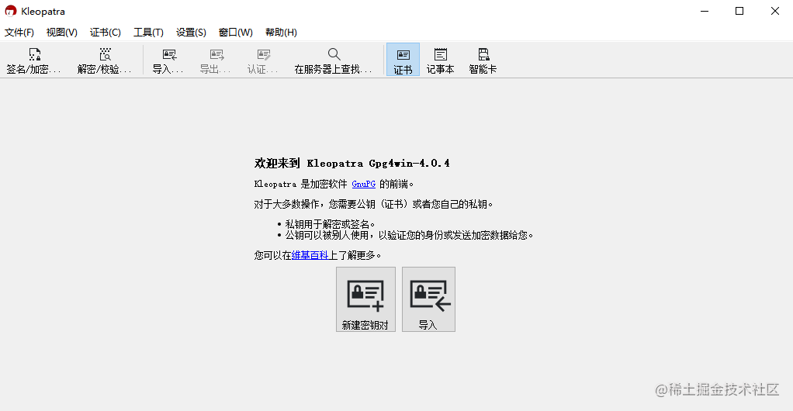
Task: Click the 新建密钥对 button
Action: [x=365, y=299]
